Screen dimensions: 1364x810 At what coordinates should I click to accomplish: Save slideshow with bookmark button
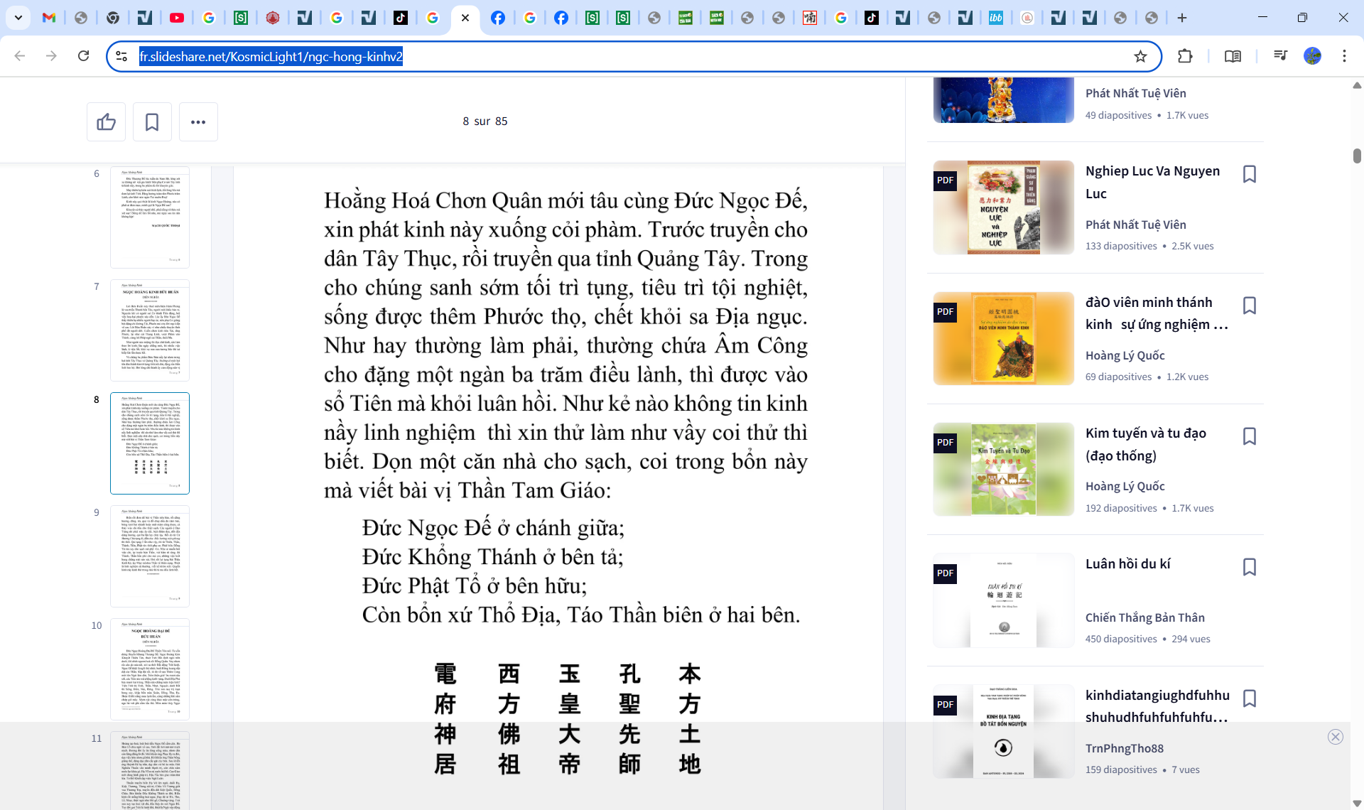pos(152,122)
